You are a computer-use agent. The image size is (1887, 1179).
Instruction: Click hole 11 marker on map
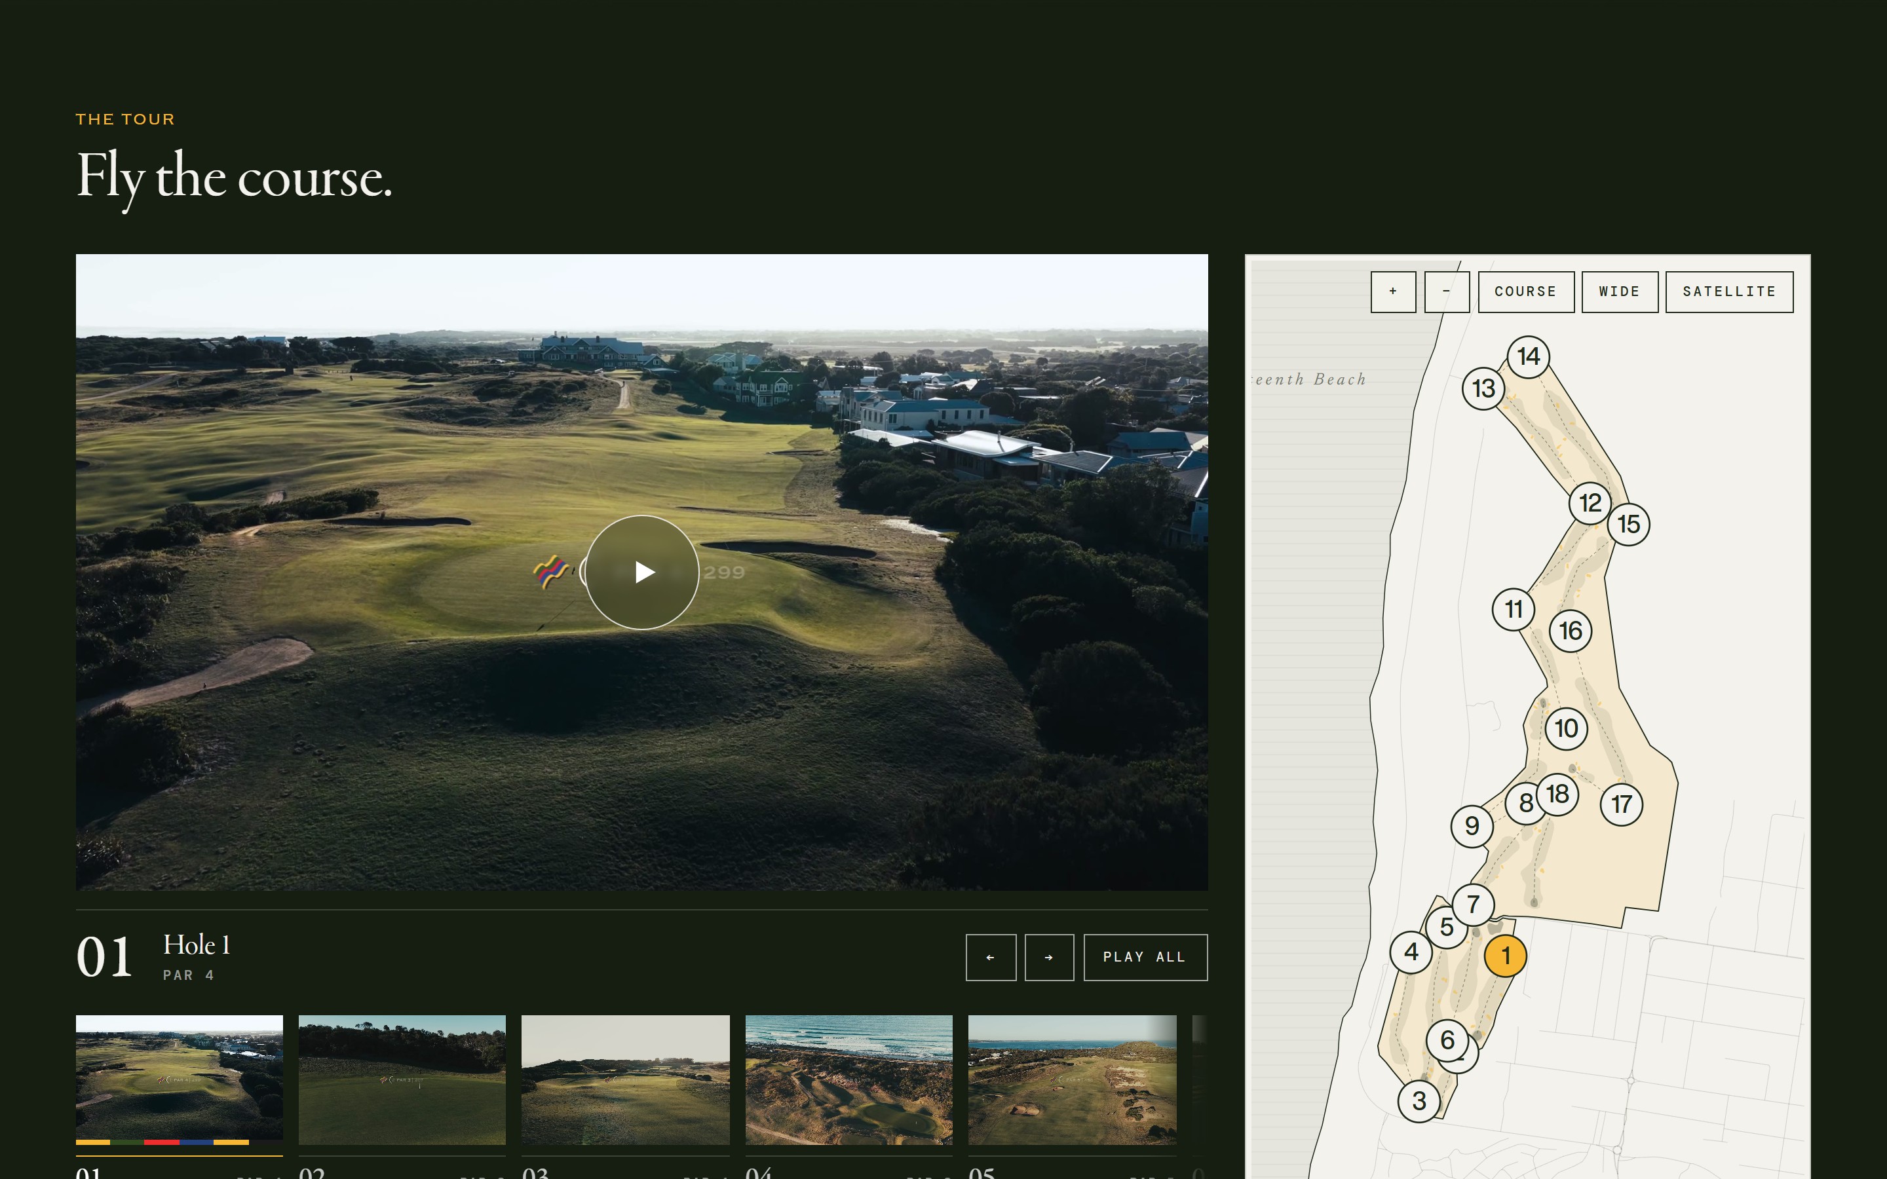(1514, 610)
